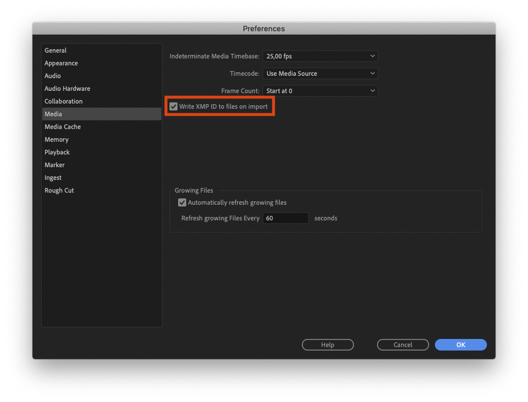Go to Audio preferences
The width and height of the screenshot is (528, 402).
[x=53, y=76]
